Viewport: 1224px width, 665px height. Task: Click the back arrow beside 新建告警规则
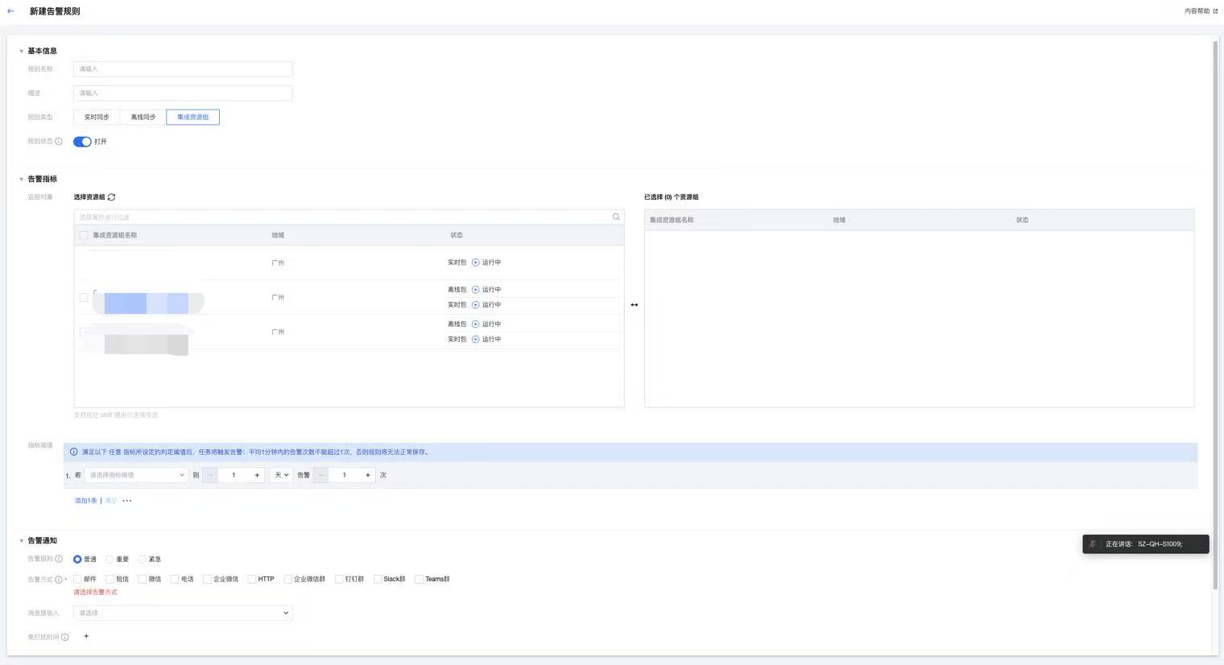tap(10, 11)
